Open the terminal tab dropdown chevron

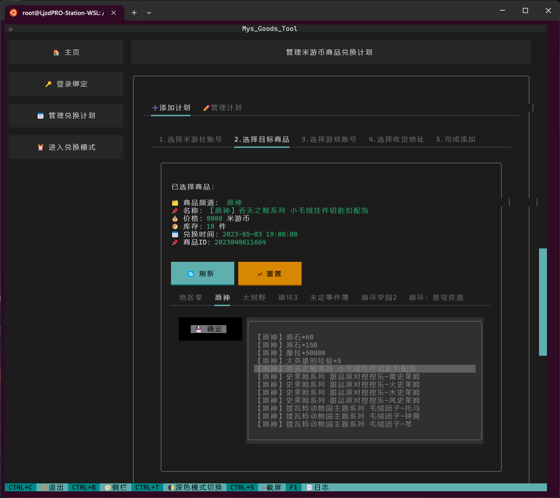click(149, 13)
